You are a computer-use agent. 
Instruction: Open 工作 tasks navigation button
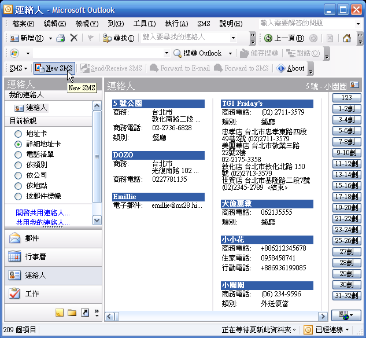(x=53, y=294)
